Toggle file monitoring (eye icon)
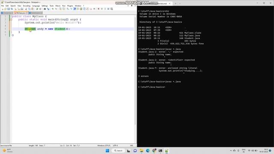274x154 pixels. pyautogui.click(x=94, y=9)
